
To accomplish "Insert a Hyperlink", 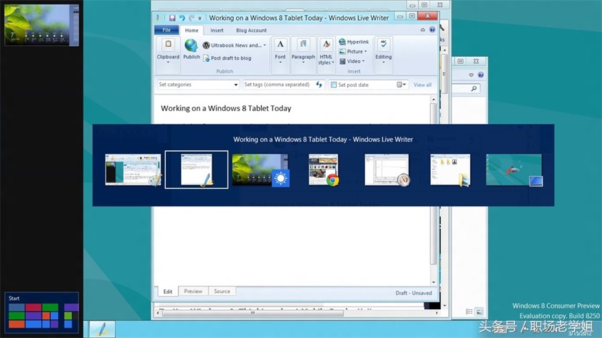I will pyautogui.click(x=354, y=42).
